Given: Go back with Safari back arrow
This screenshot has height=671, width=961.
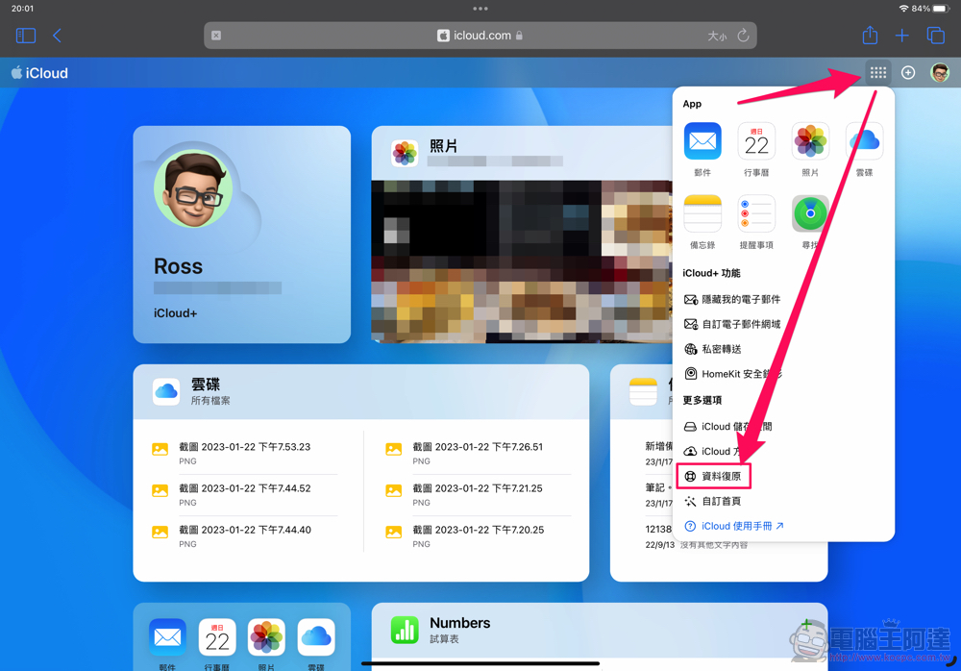Looking at the screenshot, I should (x=57, y=36).
